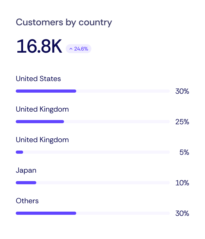Click the filled portion of the Others bar

coord(46,213)
